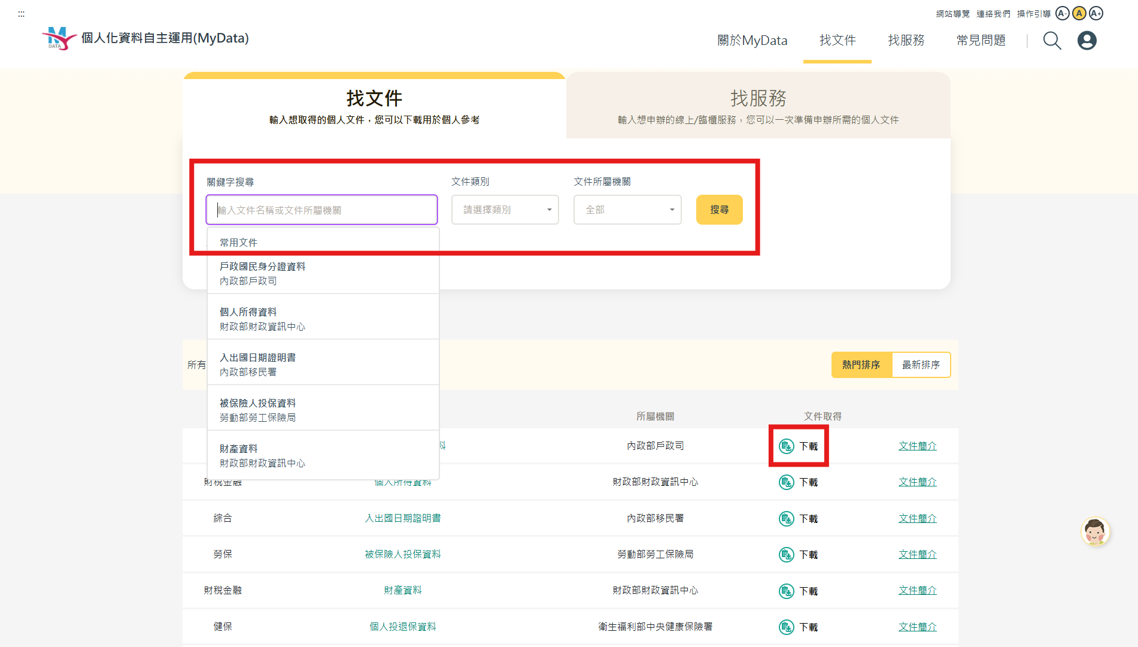Click the chatbot assistant avatar
Screen dimensions: 1138x647
coord(1095,531)
